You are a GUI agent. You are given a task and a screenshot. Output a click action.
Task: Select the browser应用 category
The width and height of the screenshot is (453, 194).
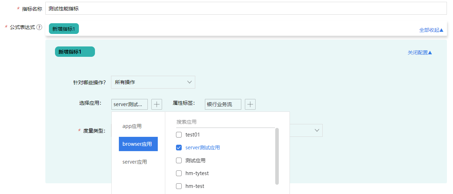coord(138,144)
